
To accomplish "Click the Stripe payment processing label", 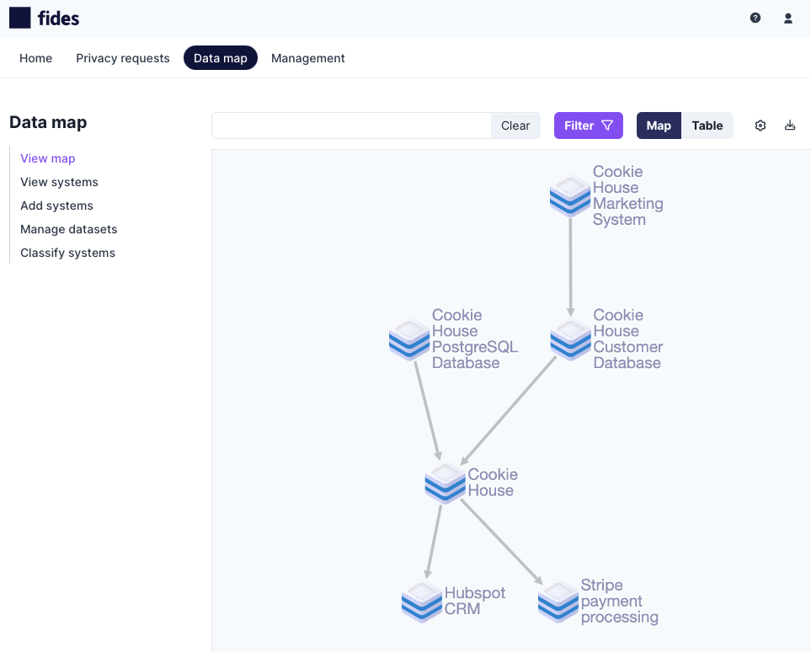I will point(619,601).
